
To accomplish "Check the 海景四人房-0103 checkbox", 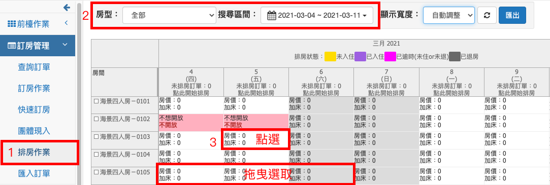I will click(x=96, y=137).
